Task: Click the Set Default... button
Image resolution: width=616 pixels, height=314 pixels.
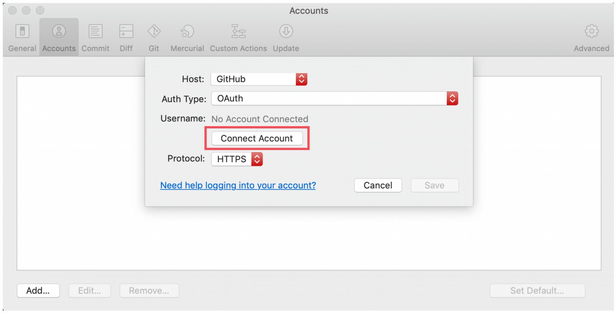Action: coord(537,291)
